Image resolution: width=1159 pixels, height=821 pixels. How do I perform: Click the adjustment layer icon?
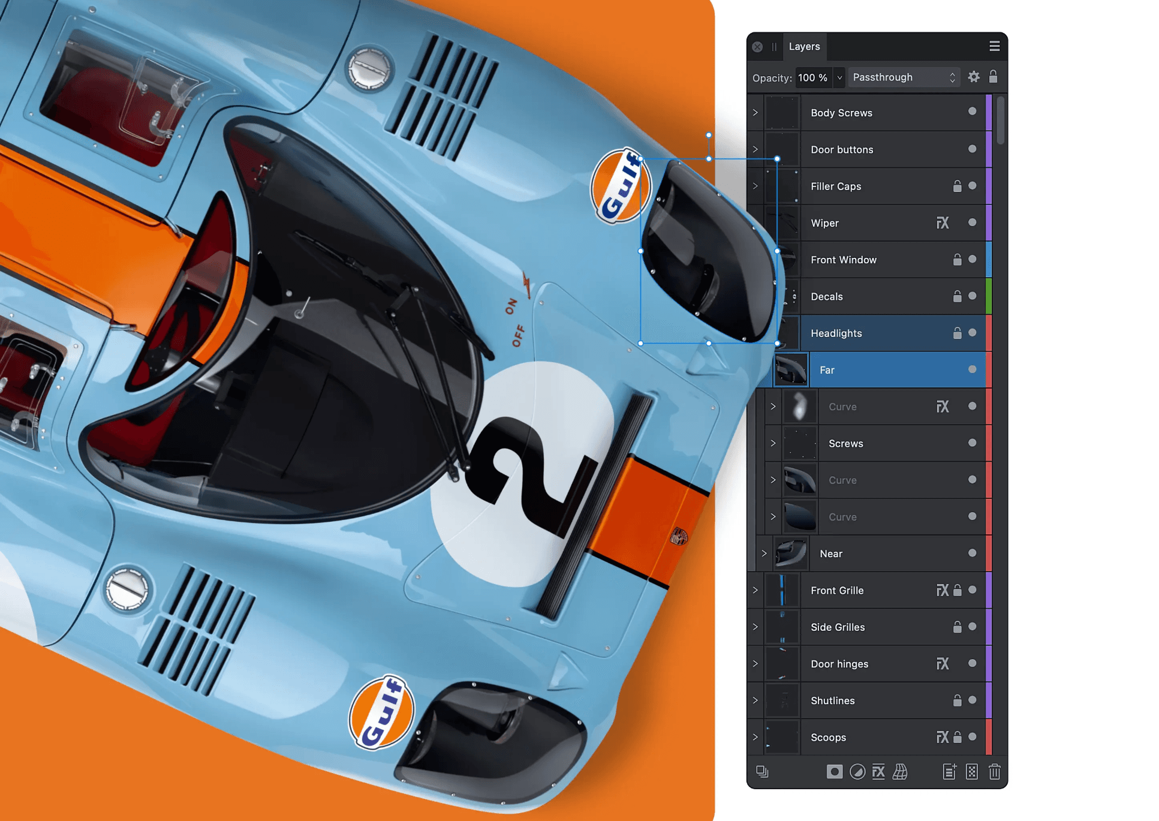[x=857, y=771]
